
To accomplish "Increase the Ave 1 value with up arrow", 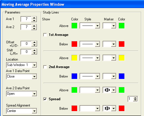I will pyautogui.click(x=34, y=18).
